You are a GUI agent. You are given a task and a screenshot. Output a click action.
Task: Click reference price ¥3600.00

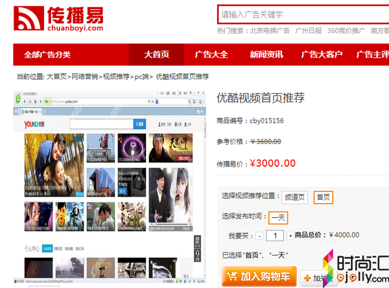[x=266, y=142]
